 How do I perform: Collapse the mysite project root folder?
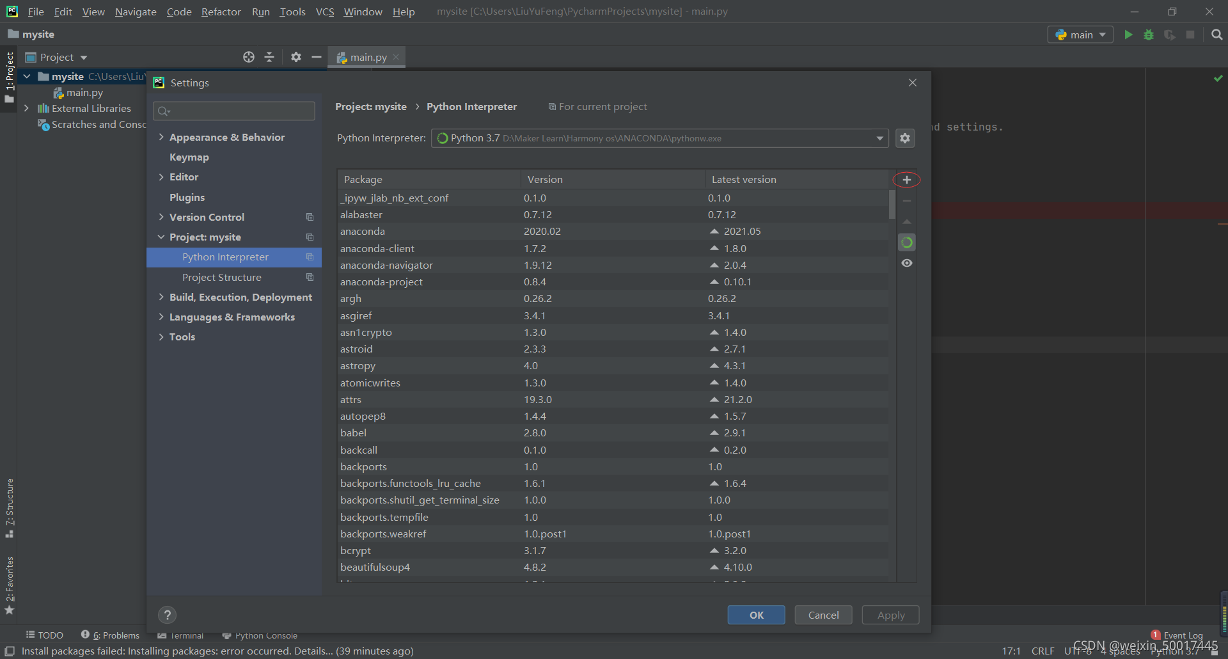[27, 76]
